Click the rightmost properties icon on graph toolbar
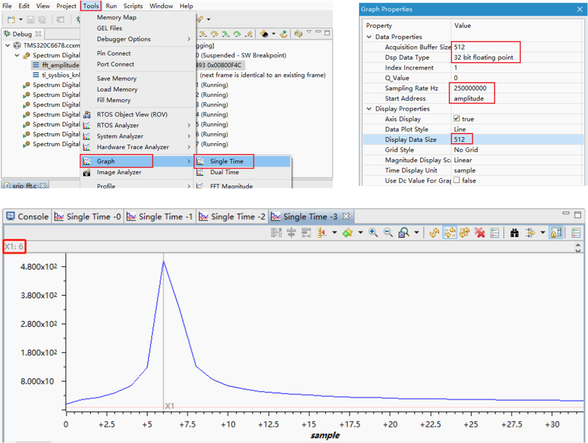The height and width of the screenshot is (443, 588). pyautogui.click(x=576, y=233)
